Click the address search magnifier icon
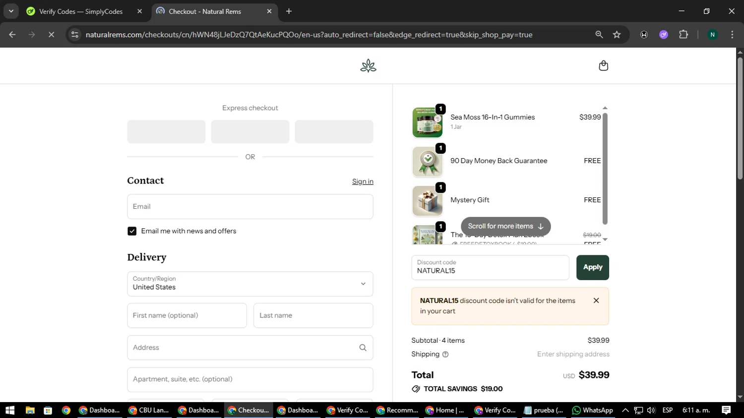 [363, 348]
